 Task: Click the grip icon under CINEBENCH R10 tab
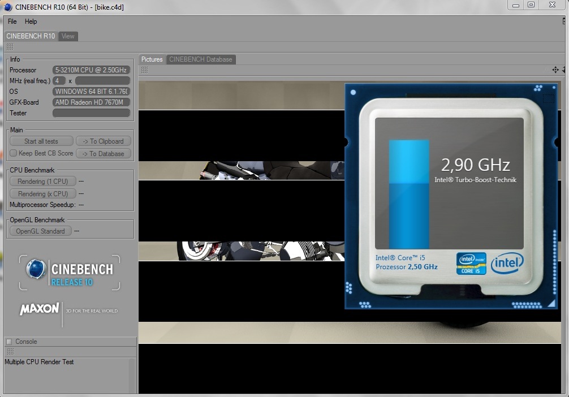tap(10, 47)
